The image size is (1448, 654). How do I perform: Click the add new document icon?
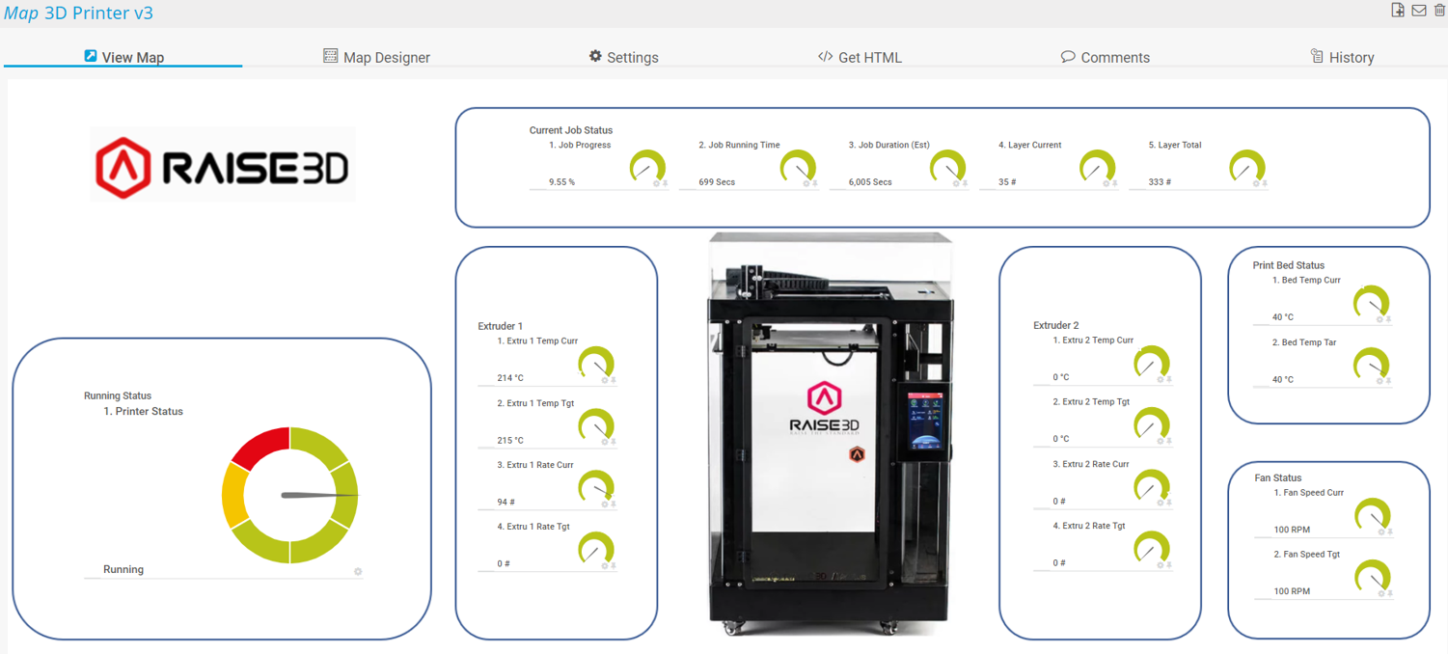(x=1398, y=10)
